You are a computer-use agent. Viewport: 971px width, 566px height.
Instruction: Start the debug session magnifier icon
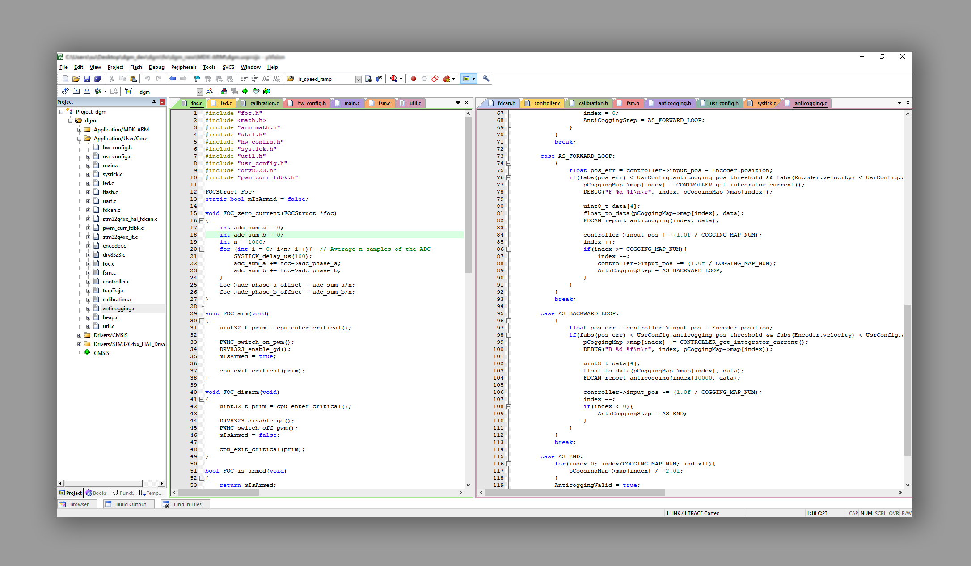393,79
